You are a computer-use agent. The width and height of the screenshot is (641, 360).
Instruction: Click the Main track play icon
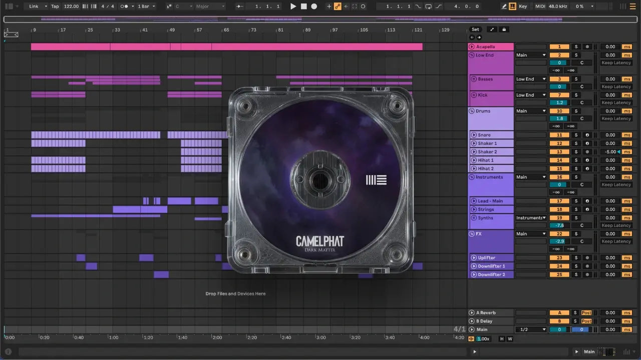(472, 330)
